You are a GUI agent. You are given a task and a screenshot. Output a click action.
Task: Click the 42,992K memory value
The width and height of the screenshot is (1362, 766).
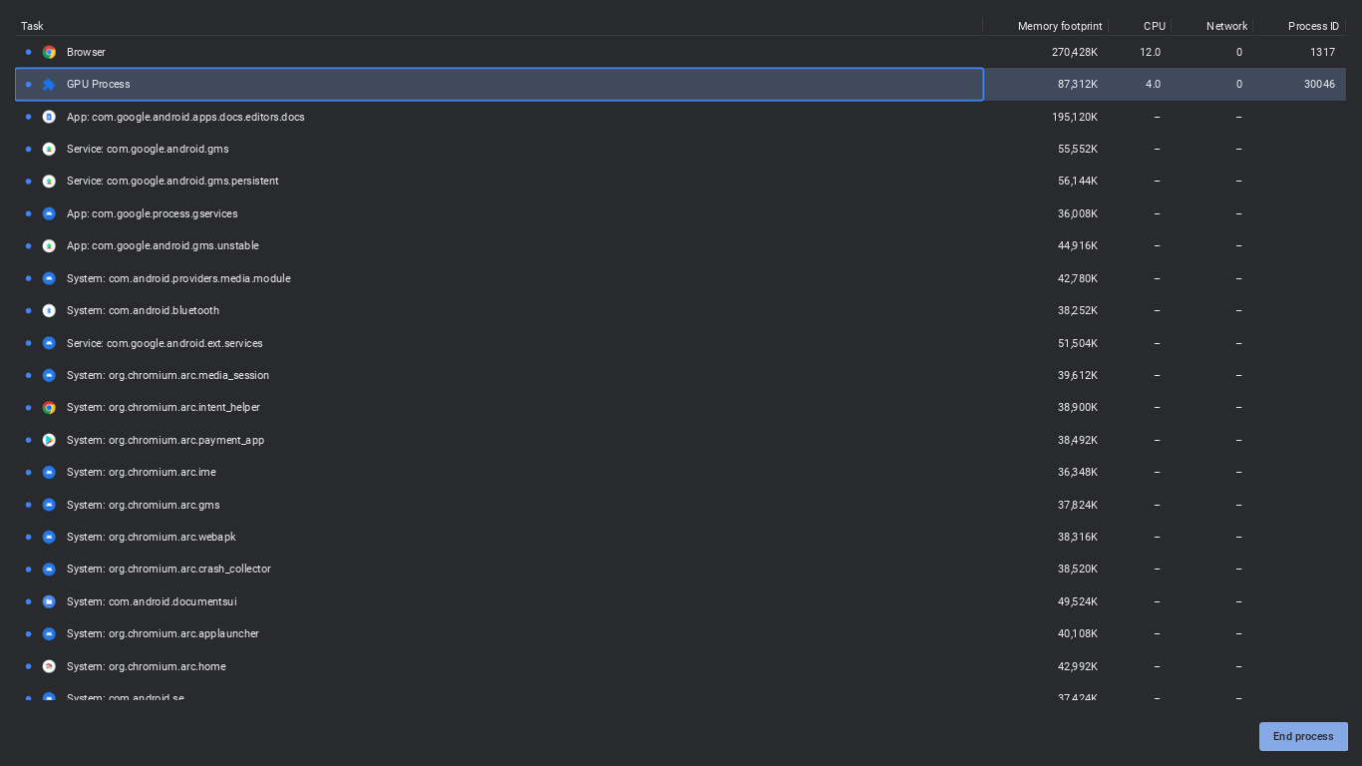pos(1078,666)
